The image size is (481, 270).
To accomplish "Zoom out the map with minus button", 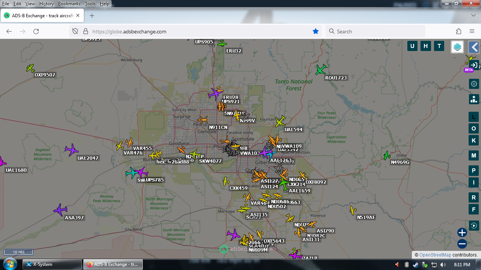I will (462, 244).
